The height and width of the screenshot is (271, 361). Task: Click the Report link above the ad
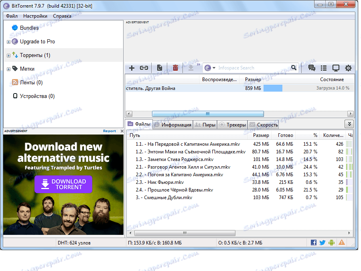point(110,131)
